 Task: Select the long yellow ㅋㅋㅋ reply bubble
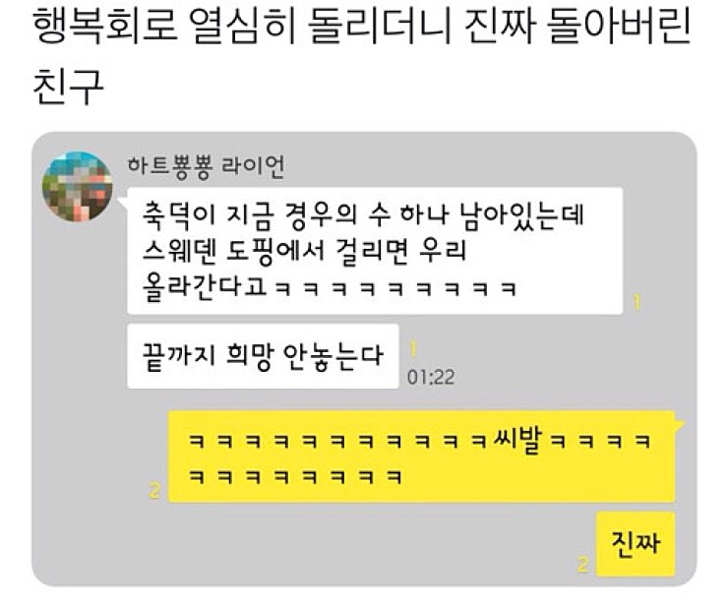pyautogui.click(x=421, y=456)
